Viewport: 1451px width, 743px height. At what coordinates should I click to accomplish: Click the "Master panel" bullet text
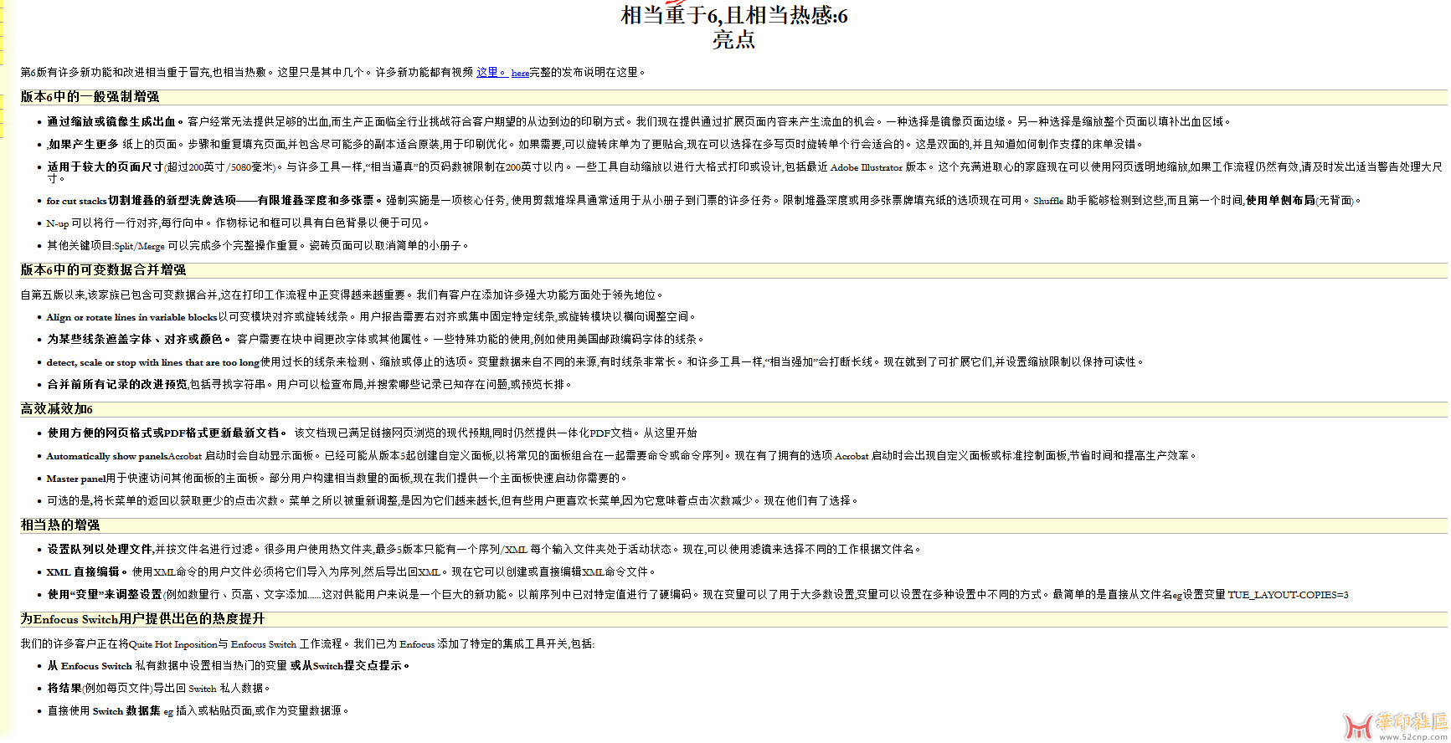pyautogui.click(x=75, y=479)
